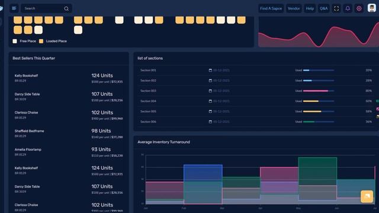379x213 pixels.
Task: Click calendar icon in Section 003 row
Action: click(210, 91)
